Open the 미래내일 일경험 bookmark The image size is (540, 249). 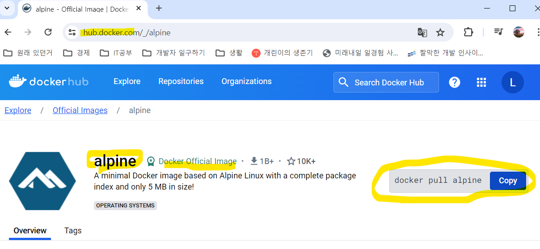(x=360, y=53)
